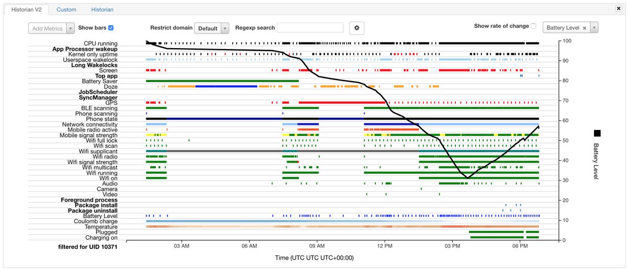Click the Temperature row label
The height and width of the screenshot is (270, 628).
(x=101, y=227)
